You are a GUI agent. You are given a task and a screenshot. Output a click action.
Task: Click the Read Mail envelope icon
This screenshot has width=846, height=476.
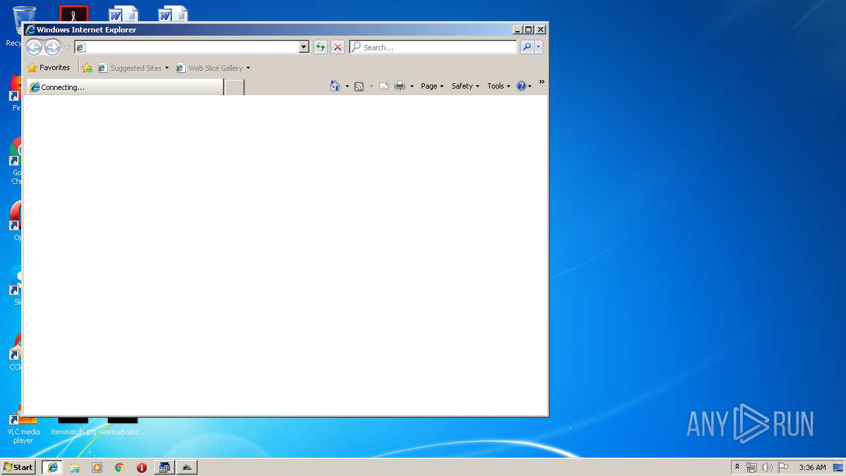384,86
